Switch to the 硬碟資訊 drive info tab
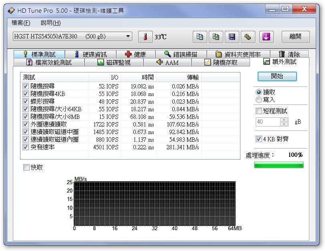This screenshot has height=251, width=325. (x=90, y=54)
